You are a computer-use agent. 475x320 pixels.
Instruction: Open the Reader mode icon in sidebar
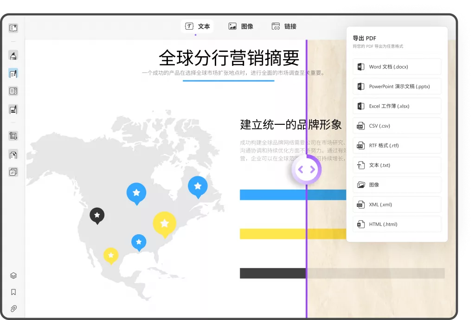[x=13, y=28]
